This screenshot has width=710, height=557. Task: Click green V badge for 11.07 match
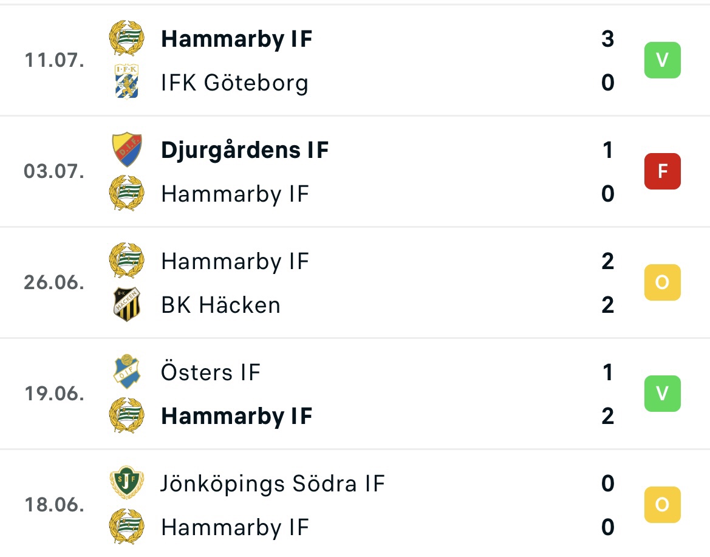(663, 60)
